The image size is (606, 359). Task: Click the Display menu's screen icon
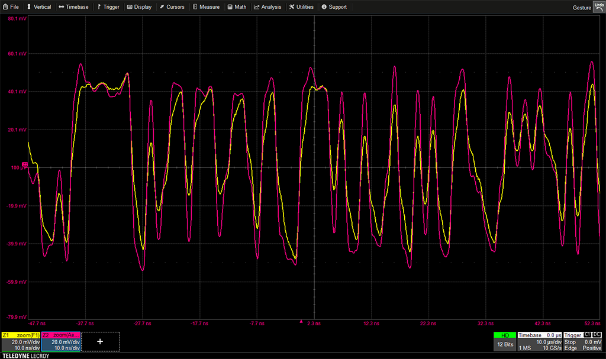(x=129, y=7)
